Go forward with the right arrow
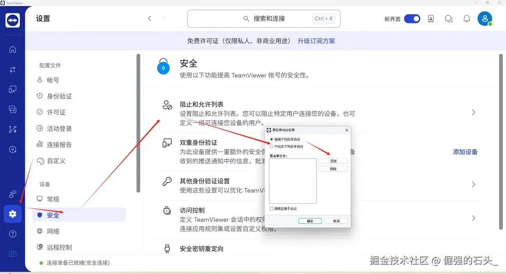Viewport: 506px width, 274px height. (164, 19)
